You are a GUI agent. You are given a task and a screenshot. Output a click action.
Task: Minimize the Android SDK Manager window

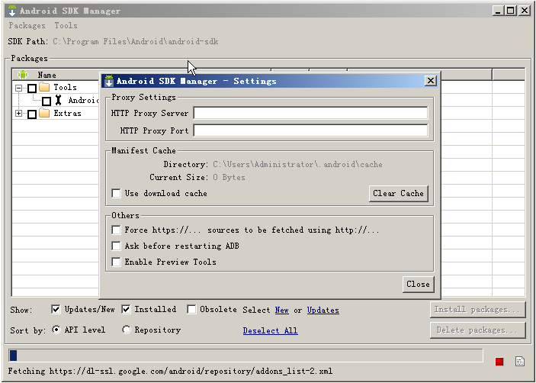pos(499,11)
